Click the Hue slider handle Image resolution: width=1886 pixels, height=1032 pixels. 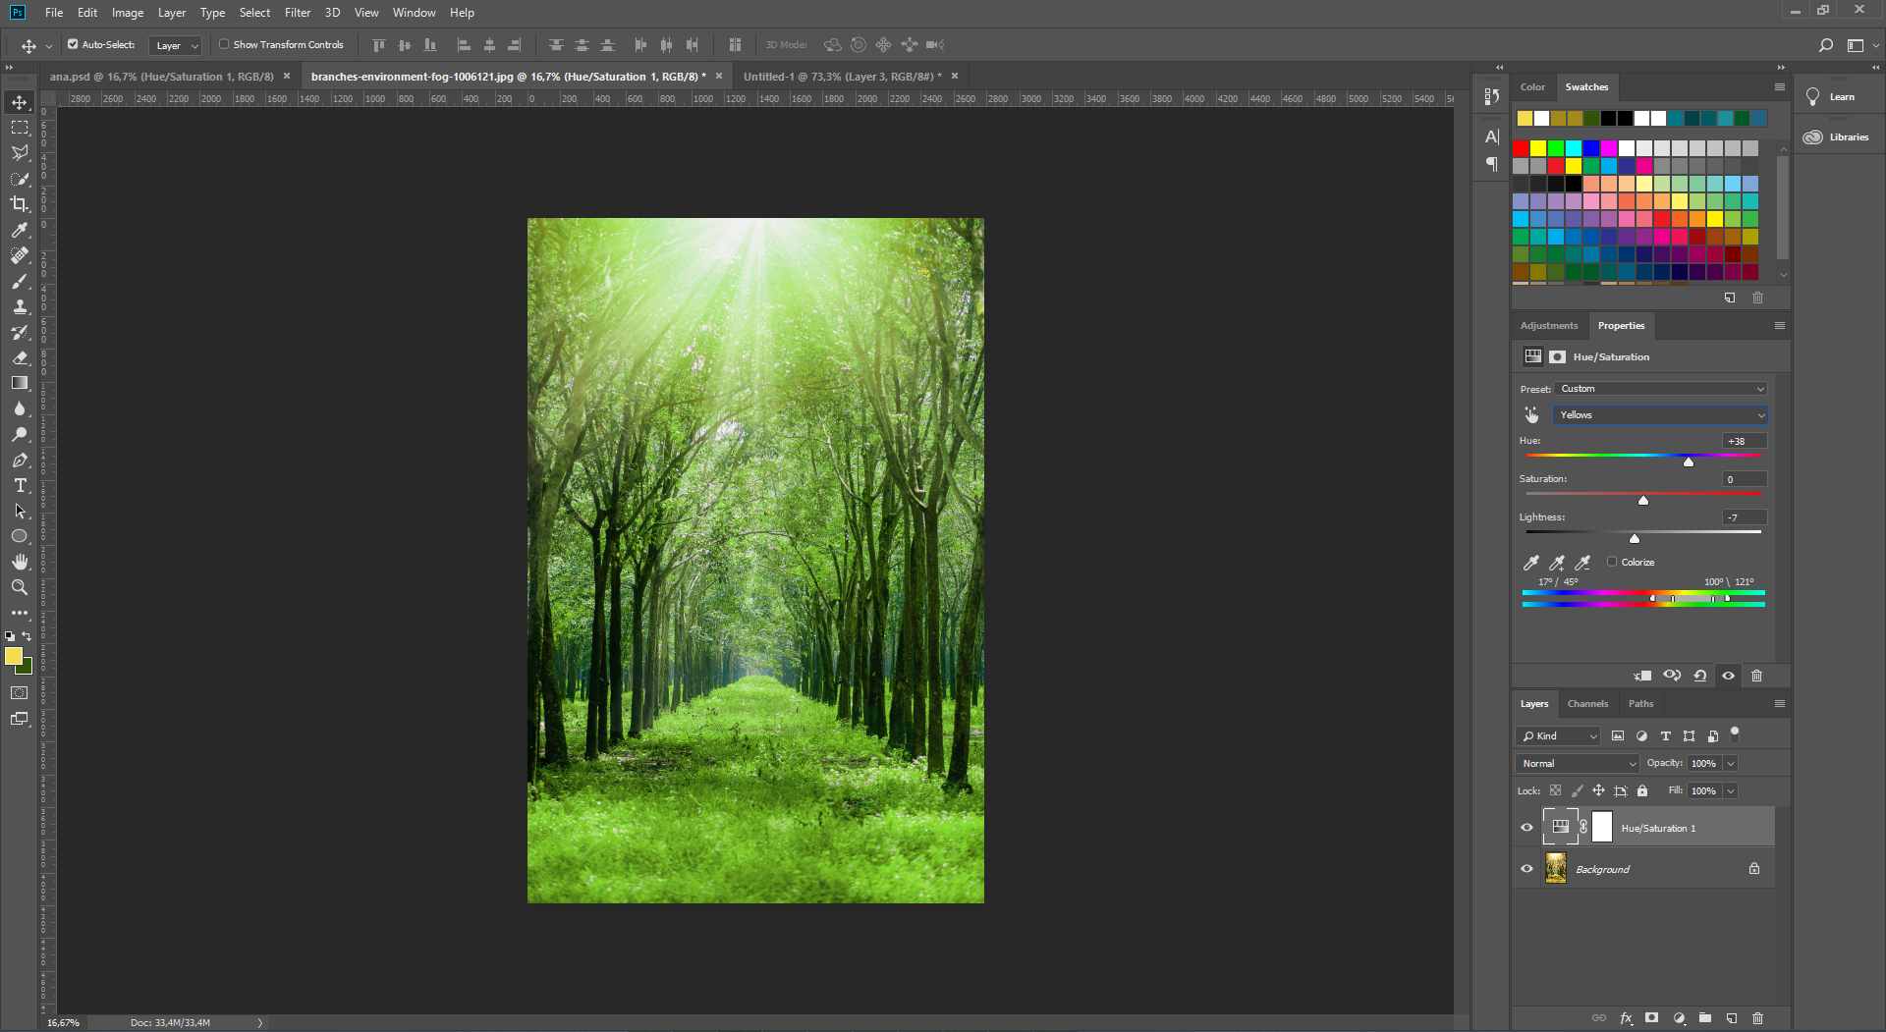(x=1689, y=462)
